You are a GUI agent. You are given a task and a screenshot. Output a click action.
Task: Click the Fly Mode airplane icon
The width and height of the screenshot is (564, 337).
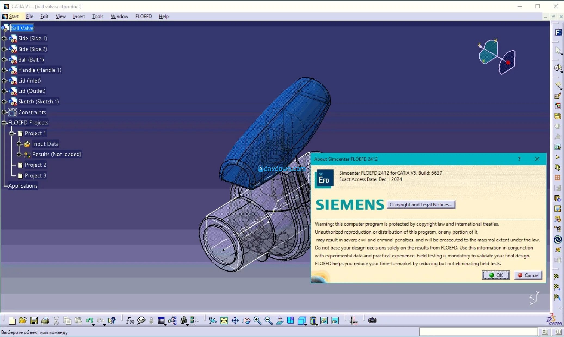(x=213, y=321)
